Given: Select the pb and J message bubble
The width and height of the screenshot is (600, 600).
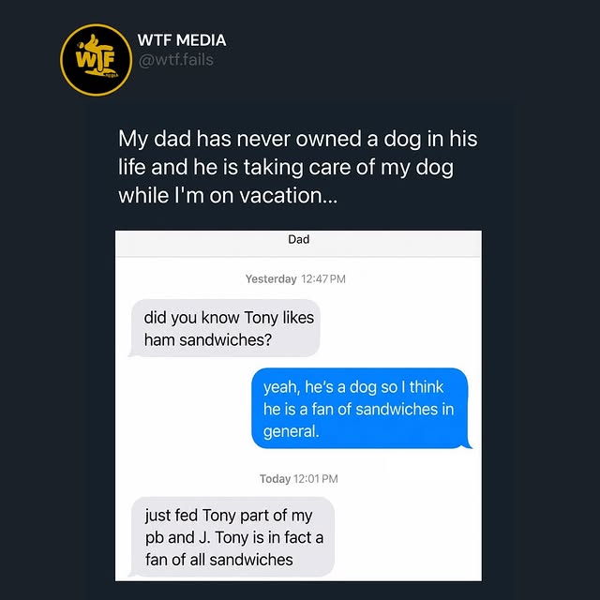Looking at the screenshot, I should pos(232,537).
